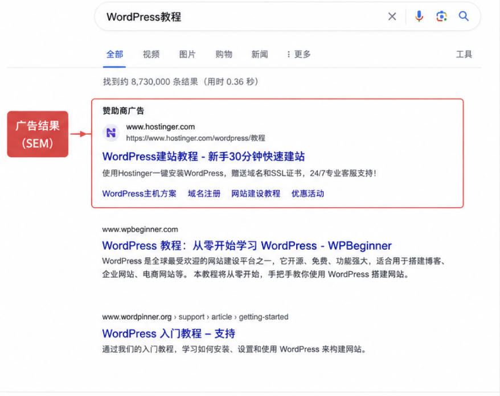The width and height of the screenshot is (500, 396).
Task: Click the WPBeginner result snippet text
Action: point(273,267)
